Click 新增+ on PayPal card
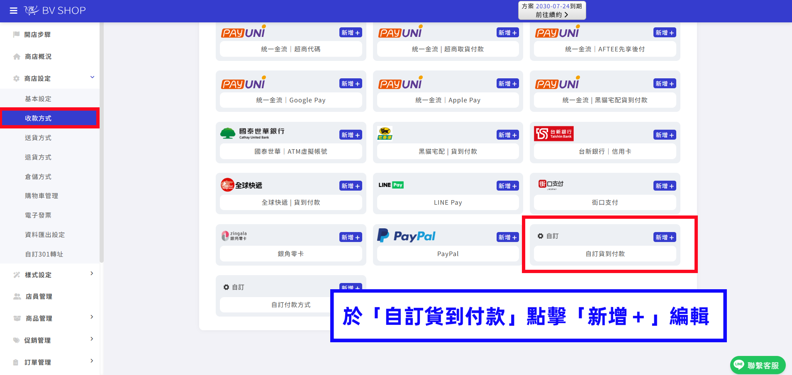The height and width of the screenshot is (375, 792). pos(508,237)
